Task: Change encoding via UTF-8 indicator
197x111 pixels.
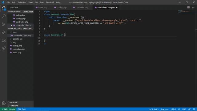Action: point(173,109)
